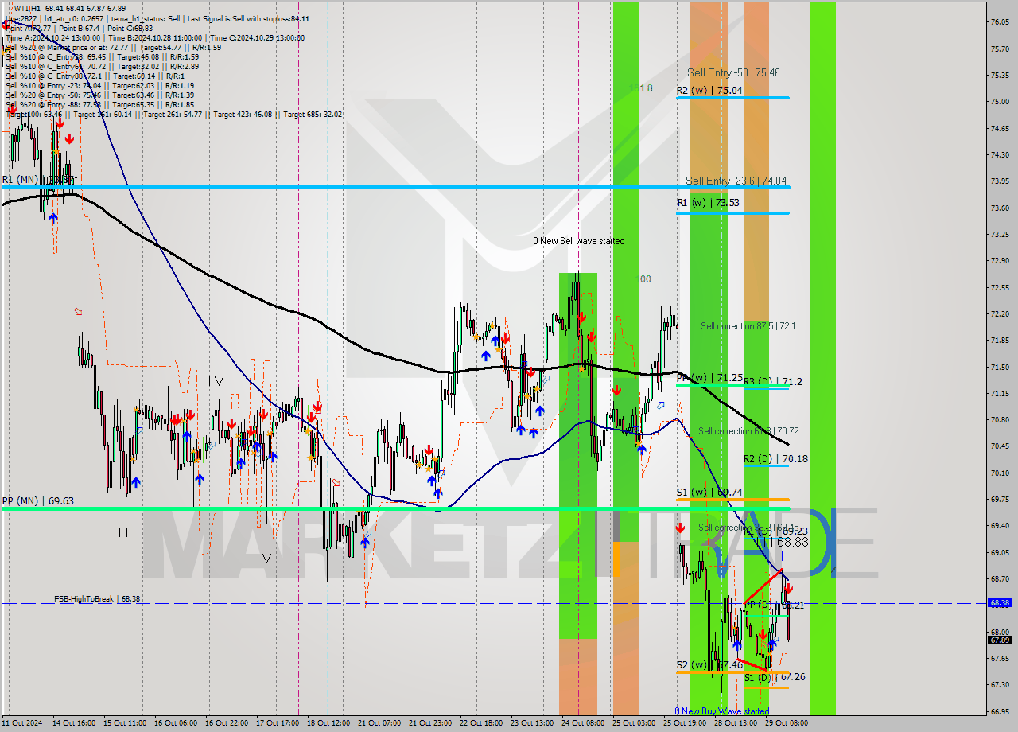This screenshot has height=732, width=1018.
Task: Click the 70.10 price axis value
Action: (x=1000, y=473)
